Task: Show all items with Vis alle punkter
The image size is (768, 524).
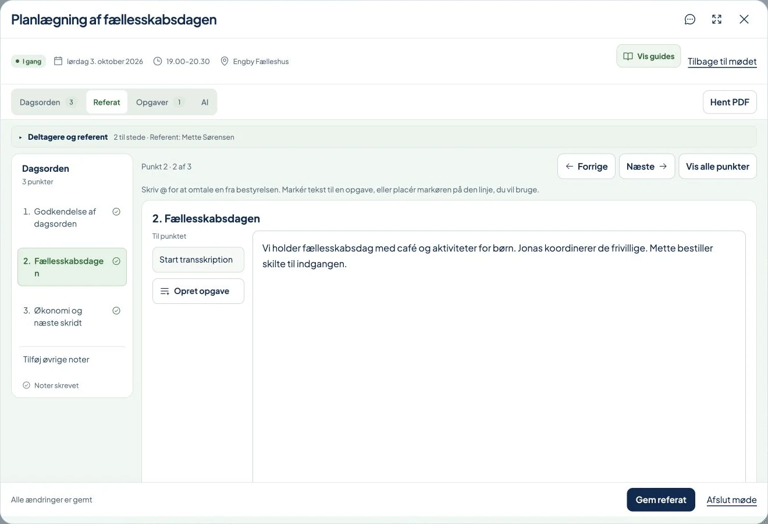Action: pyautogui.click(x=717, y=167)
